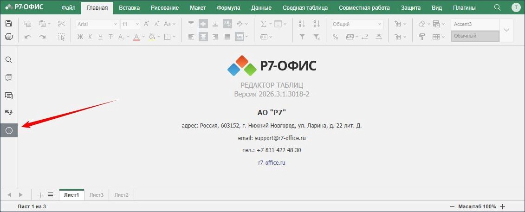Align text left

(191, 37)
